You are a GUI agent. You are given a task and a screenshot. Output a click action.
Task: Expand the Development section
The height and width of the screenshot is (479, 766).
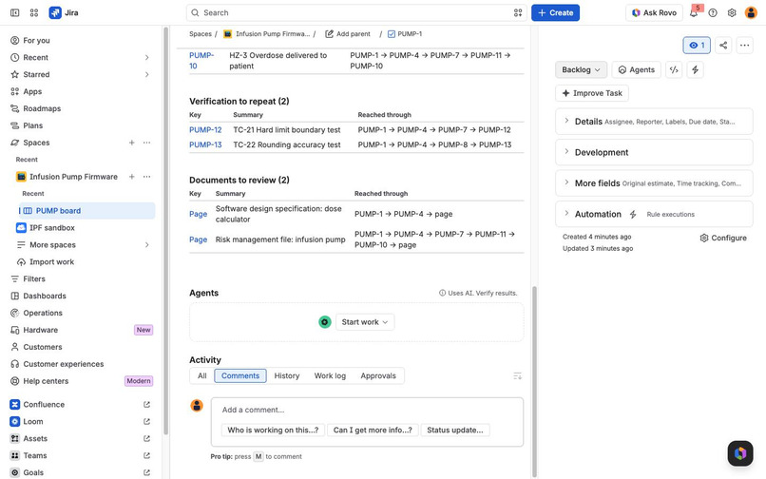(654, 152)
